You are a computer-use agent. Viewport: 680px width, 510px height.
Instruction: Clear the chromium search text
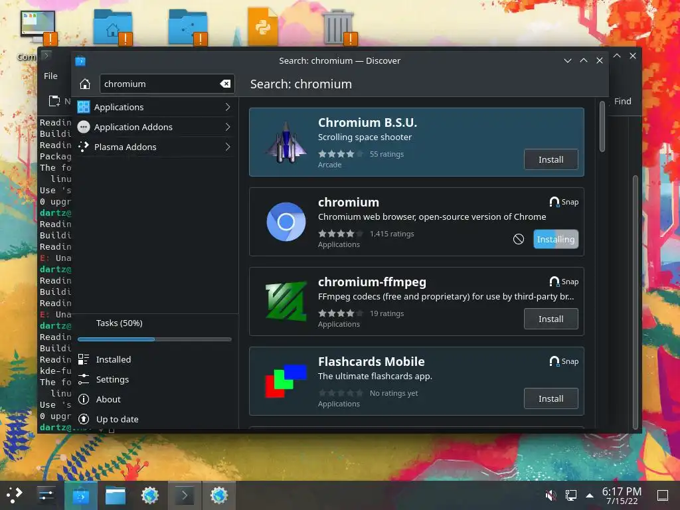coord(225,84)
